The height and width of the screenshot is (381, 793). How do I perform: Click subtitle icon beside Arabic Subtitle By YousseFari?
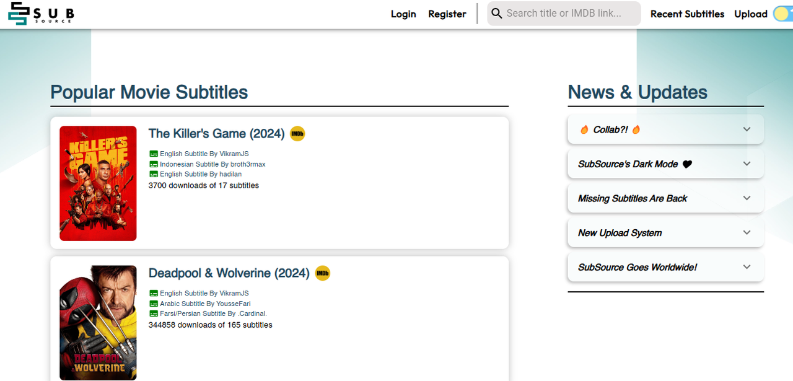pos(153,304)
